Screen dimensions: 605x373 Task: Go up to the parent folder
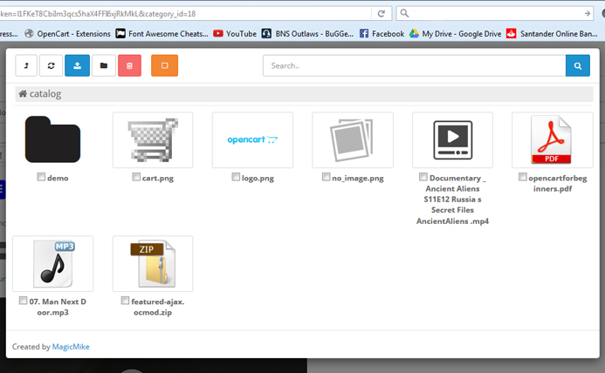coord(26,65)
